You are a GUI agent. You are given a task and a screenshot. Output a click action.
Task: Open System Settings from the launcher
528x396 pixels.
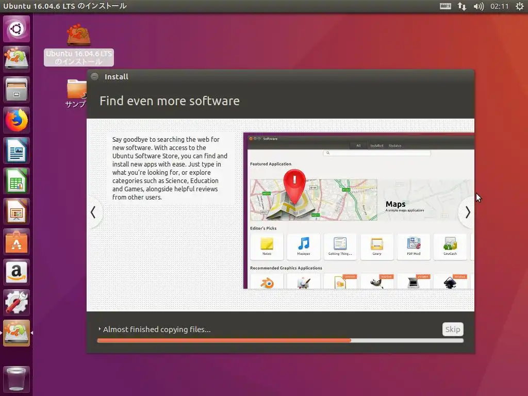[x=16, y=302]
